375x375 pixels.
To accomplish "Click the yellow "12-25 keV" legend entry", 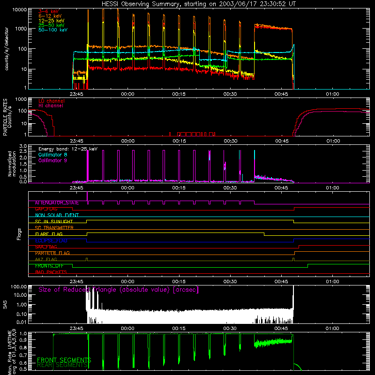I will pyautogui.click(x=52, y=21).
